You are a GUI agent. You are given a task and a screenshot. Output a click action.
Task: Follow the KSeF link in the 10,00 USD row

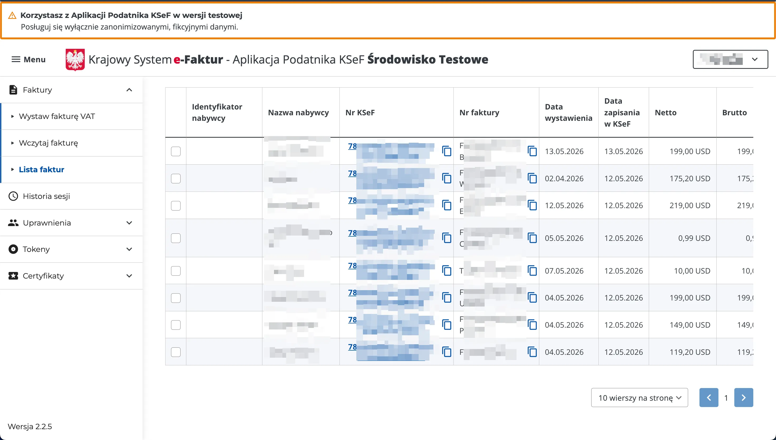click(x=391, y=270)
